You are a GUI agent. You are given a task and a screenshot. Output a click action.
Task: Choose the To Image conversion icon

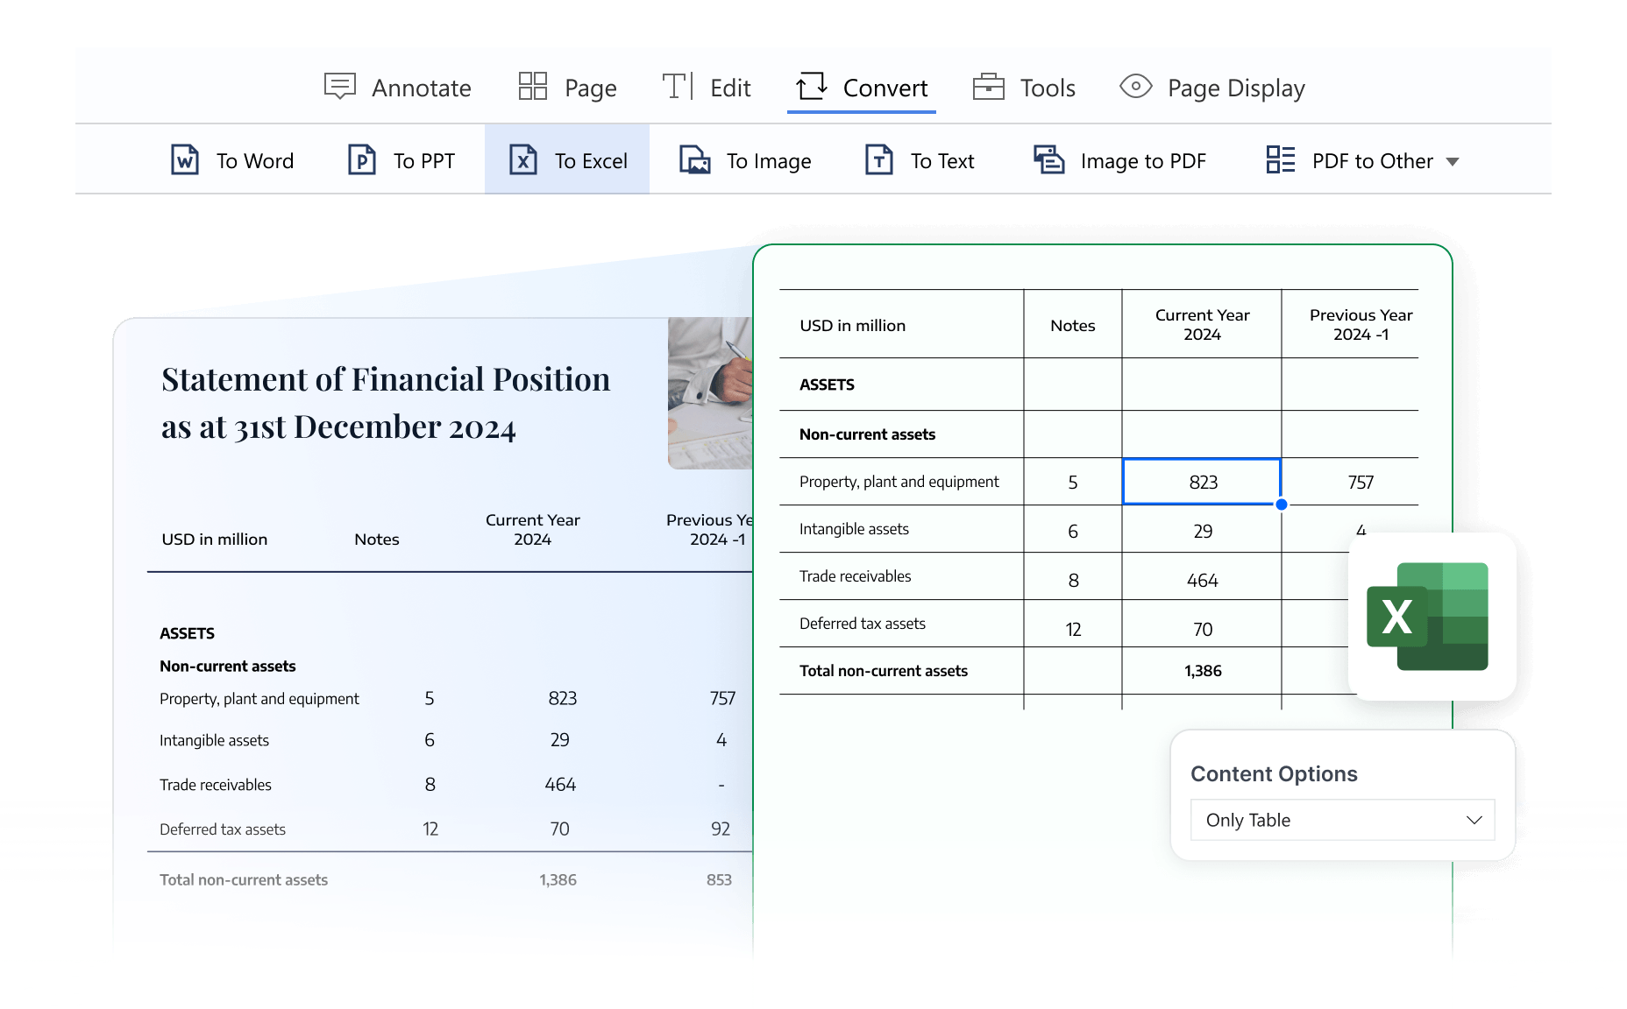click(695, 159)
